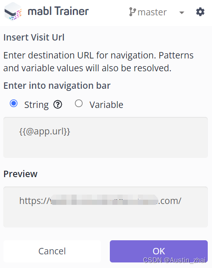The image size is (212, 268).
Task: Click the OK button
Action: (159, 251)
